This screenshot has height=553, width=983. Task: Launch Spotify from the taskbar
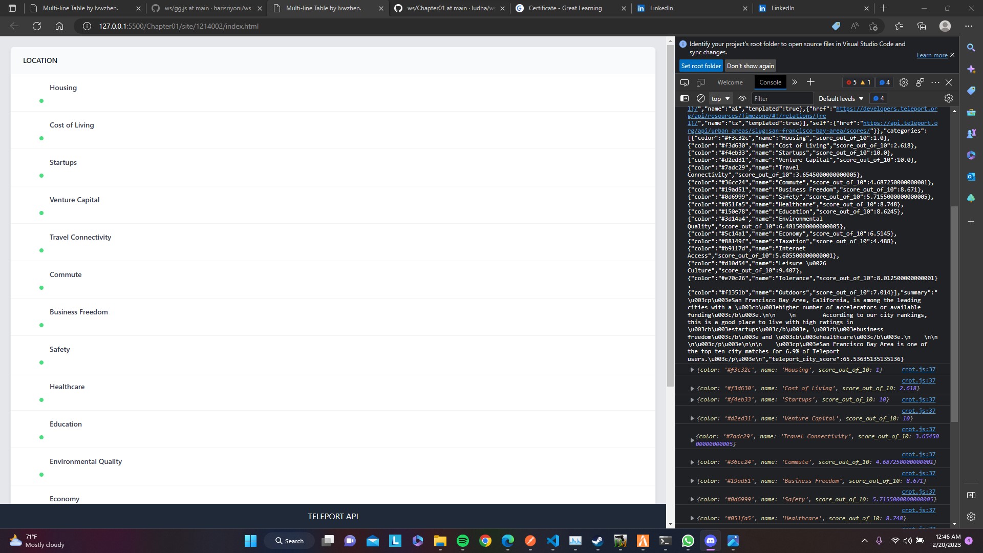click(x=464, y=541)
